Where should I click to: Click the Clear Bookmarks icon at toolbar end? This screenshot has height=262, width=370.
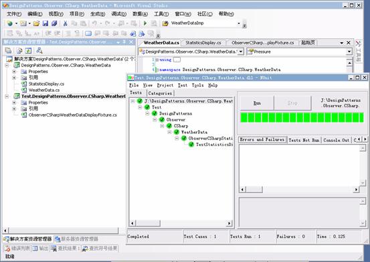coord(151,34)
